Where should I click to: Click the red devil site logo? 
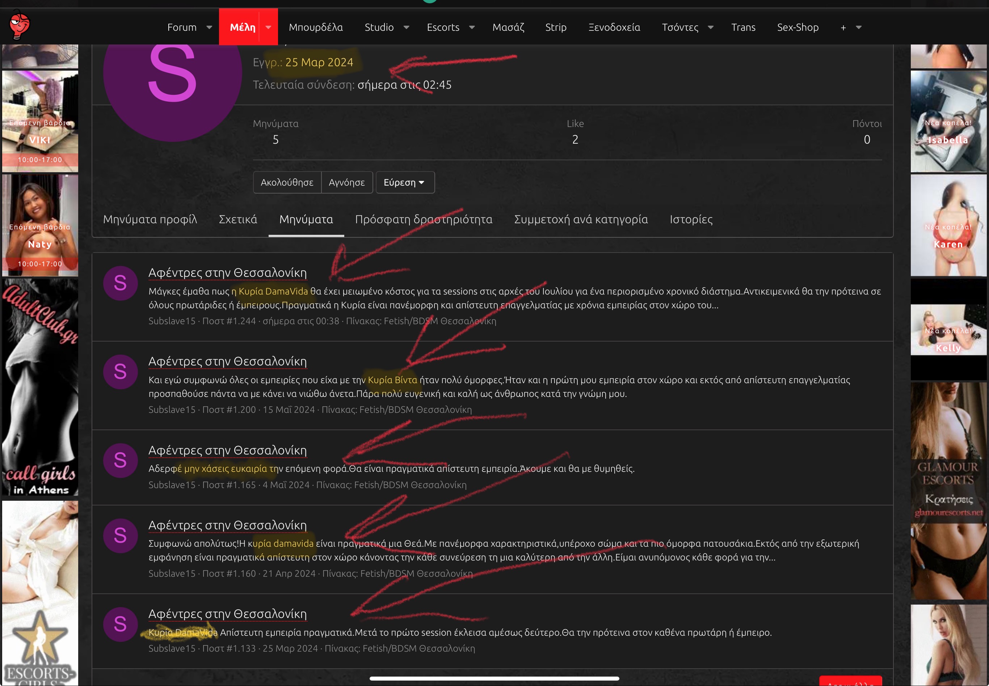(x=19, y=25)
